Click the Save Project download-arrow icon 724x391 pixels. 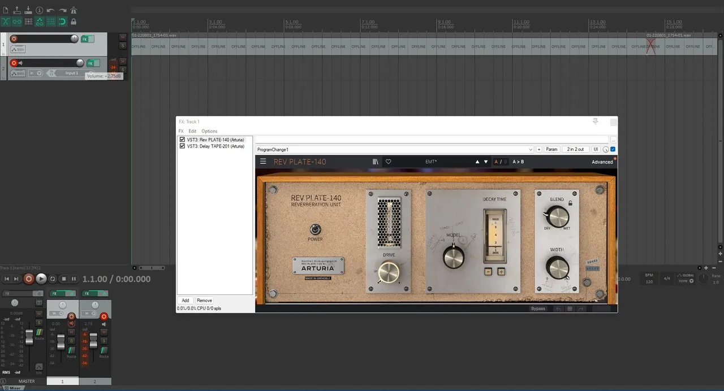point(28,10)
